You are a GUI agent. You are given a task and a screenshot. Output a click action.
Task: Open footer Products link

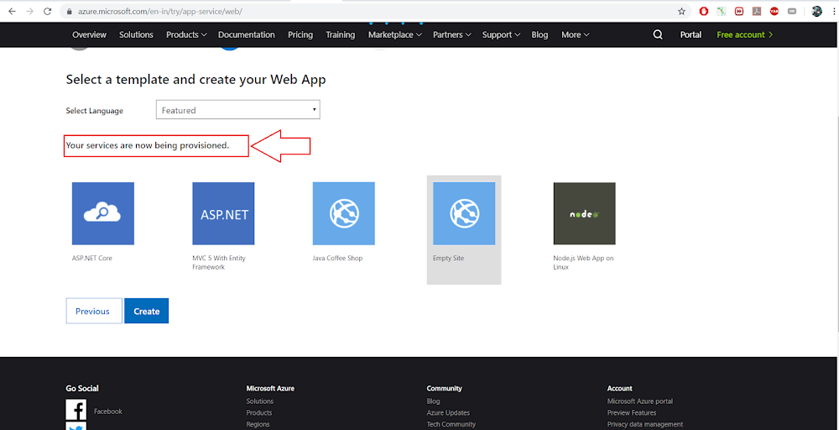tap(259, 413)
